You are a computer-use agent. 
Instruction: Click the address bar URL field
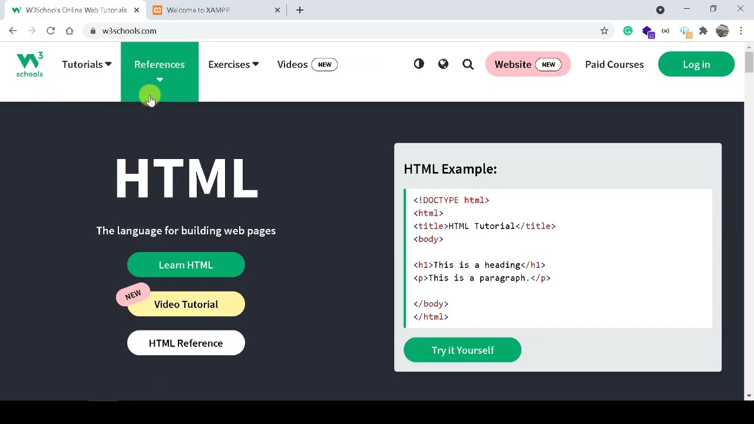click(348, 31)
